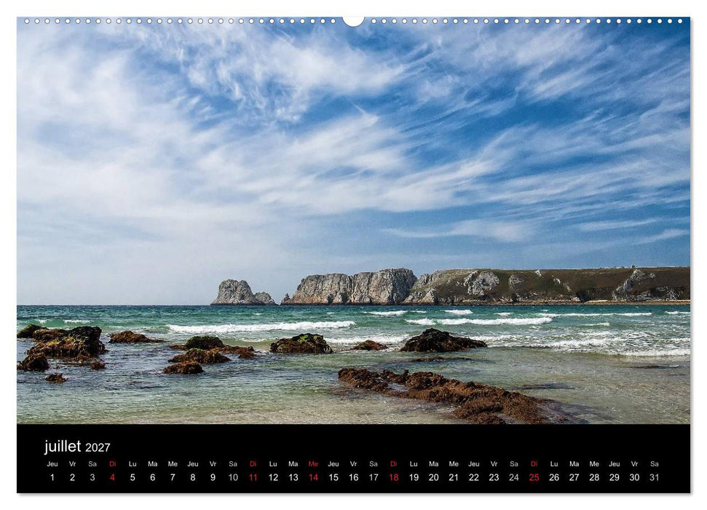Select date 7 under Me

point(173,477)
